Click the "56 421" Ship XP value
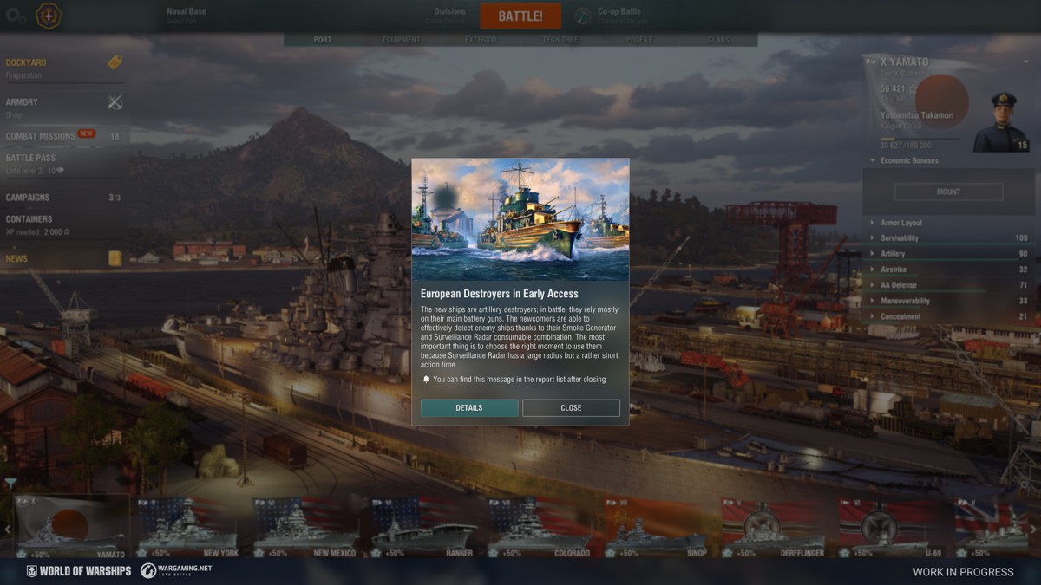This screenshot has width=1041, height=585. tap(891, 89)
